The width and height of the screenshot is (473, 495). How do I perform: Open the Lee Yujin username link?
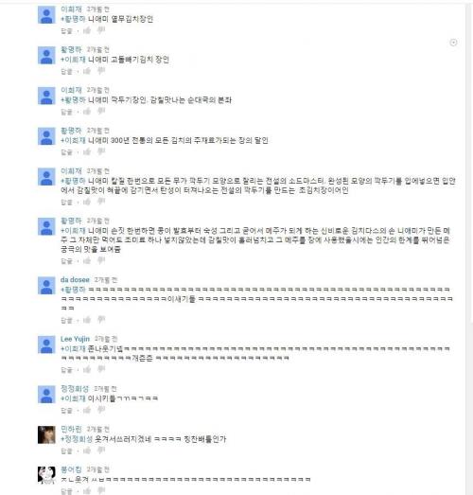pos(75,339)
